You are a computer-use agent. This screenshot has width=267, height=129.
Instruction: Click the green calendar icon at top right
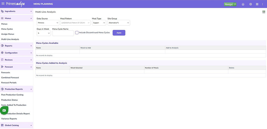pos(264,12)
